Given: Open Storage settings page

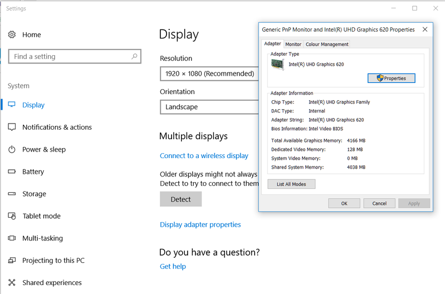Looking at the screenshot, I should [x=34, y=194].
